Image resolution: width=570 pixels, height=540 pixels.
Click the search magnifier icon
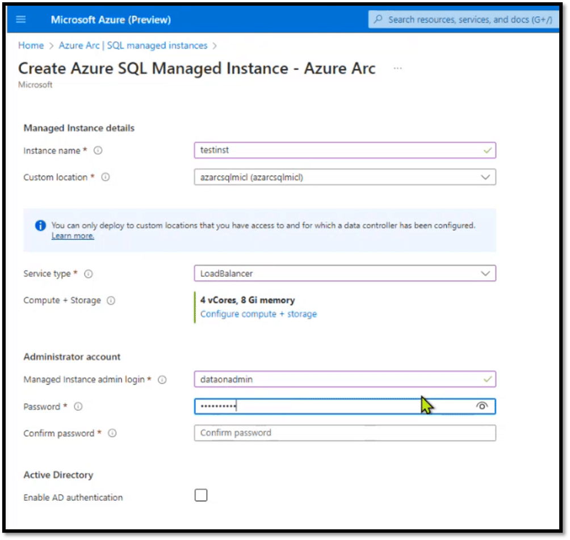pyautogui.click(x=378, y=19)
